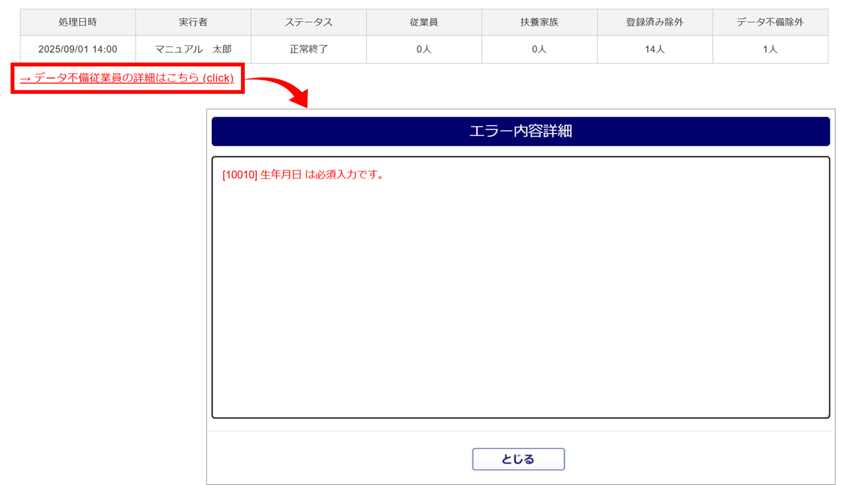Image resolution: width=847 pixels, height=485 pixels.
Task: Select the 従業員 column header
Action: [424, 22]
